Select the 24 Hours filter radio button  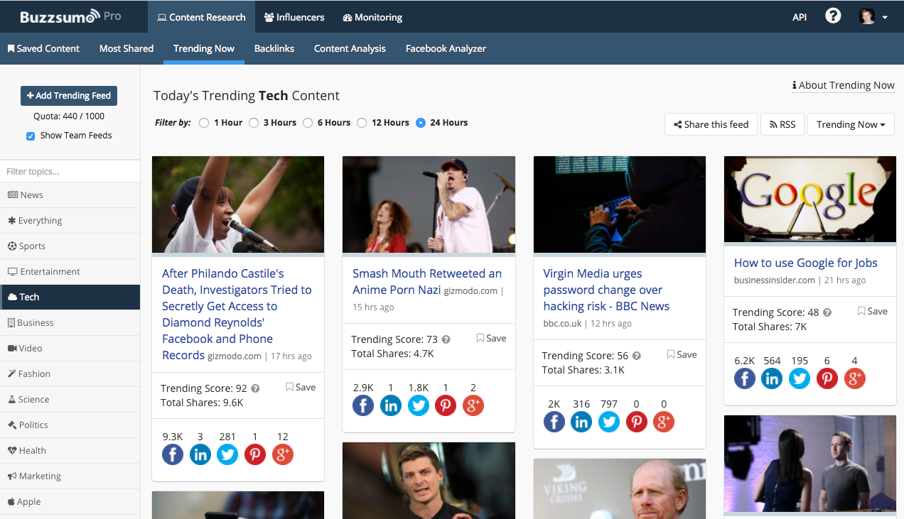(421, 123)
